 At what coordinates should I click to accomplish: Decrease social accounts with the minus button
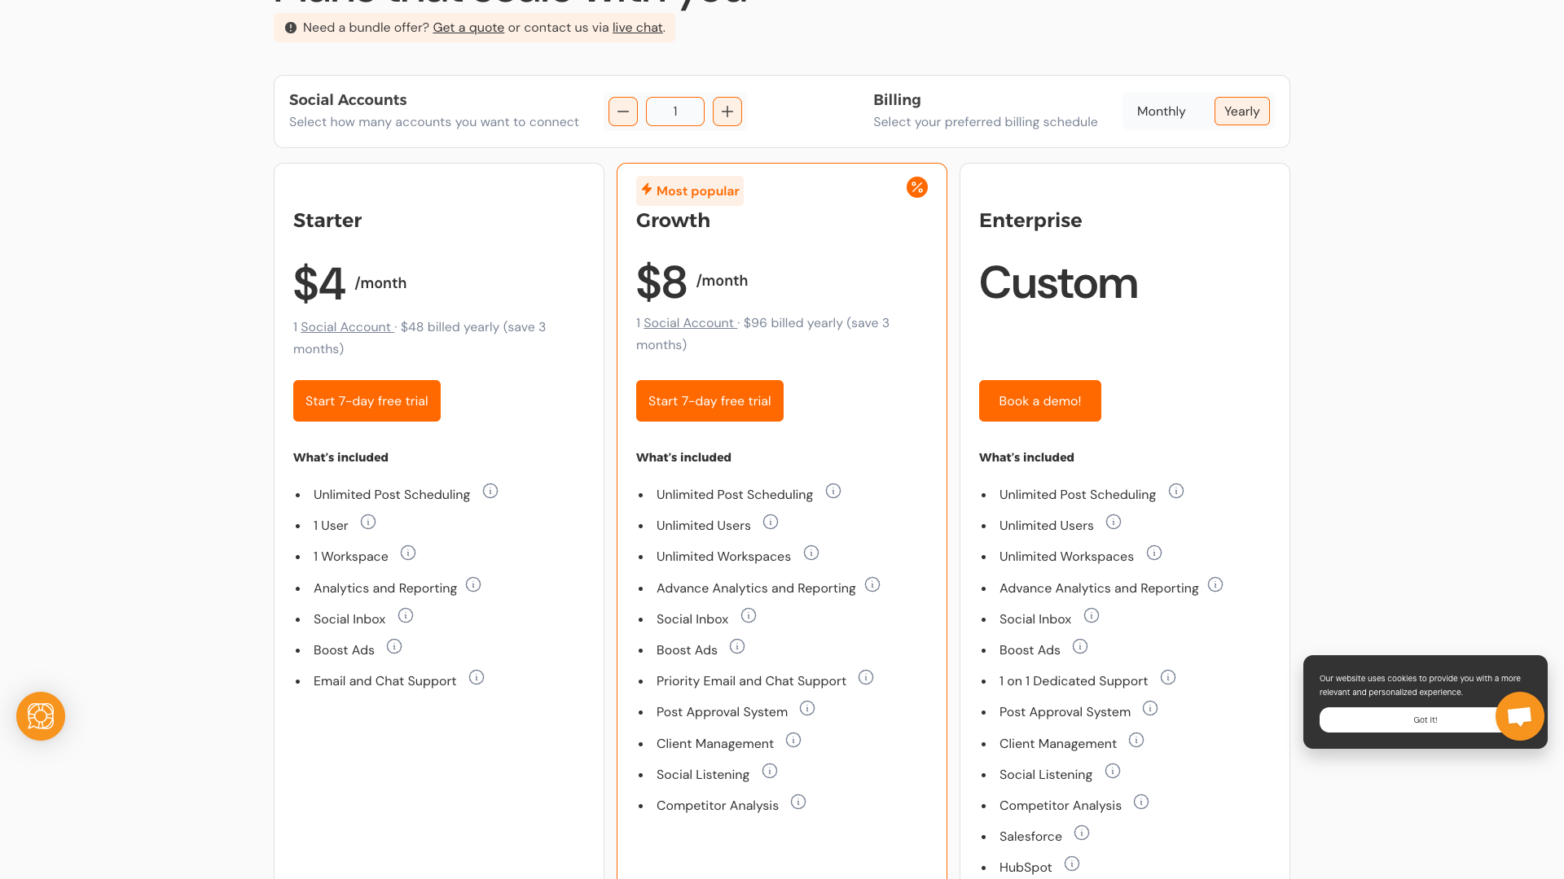623,112
